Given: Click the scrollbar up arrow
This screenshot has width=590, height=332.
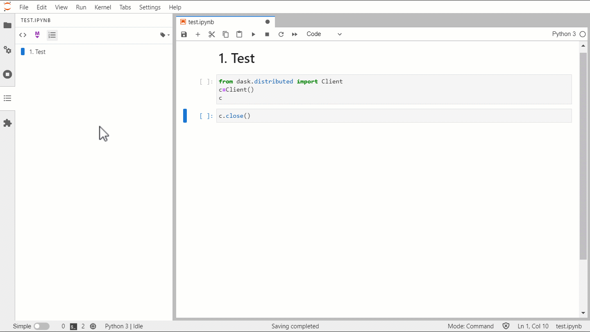Looking at the screenshot, I should pos(583,46).
